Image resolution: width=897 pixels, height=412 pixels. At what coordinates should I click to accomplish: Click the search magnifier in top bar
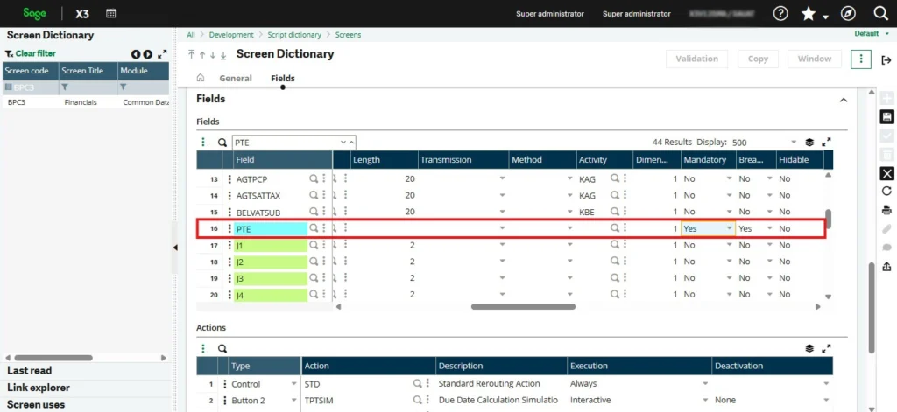tap(881, 14)
